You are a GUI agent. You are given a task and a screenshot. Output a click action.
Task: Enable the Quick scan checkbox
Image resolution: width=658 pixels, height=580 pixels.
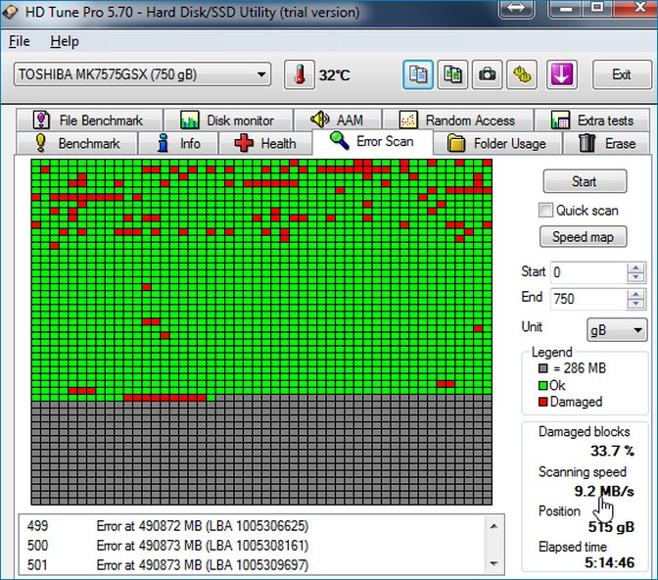546,210
